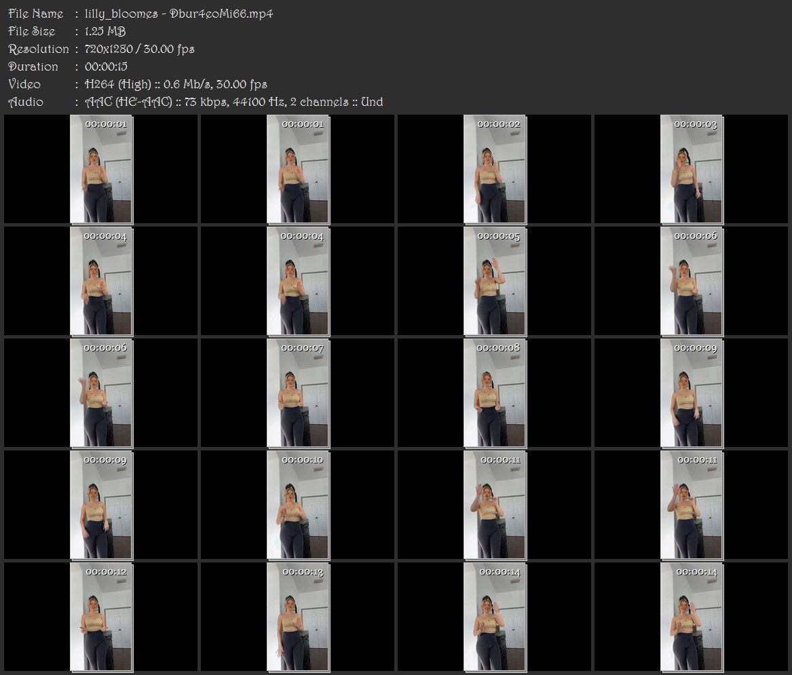Click the frame at timestamp 00:00:13
This screenshot has height=675, width=792.
point(298,617)
